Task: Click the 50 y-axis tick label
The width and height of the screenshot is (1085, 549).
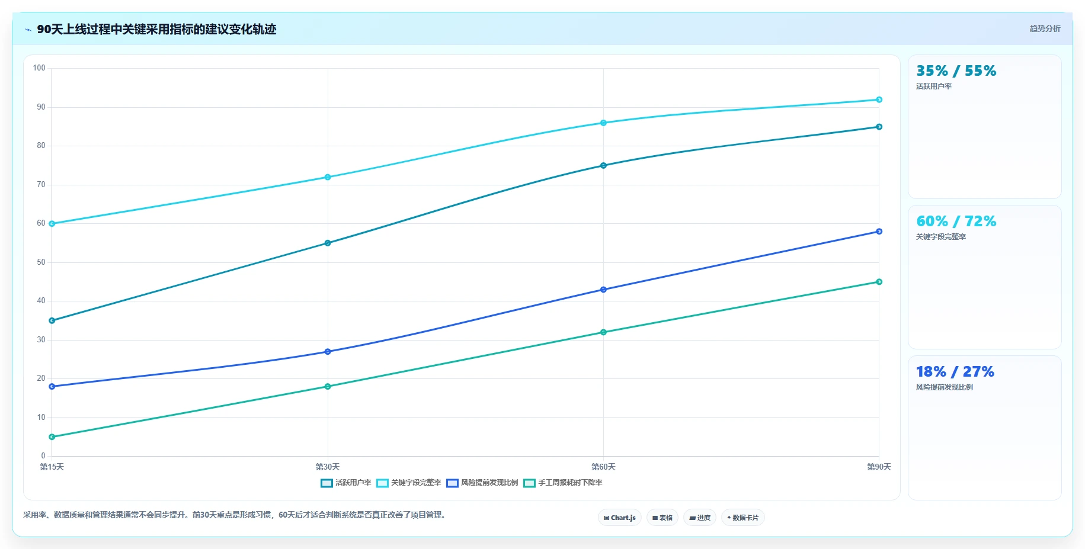Action: 41,262
